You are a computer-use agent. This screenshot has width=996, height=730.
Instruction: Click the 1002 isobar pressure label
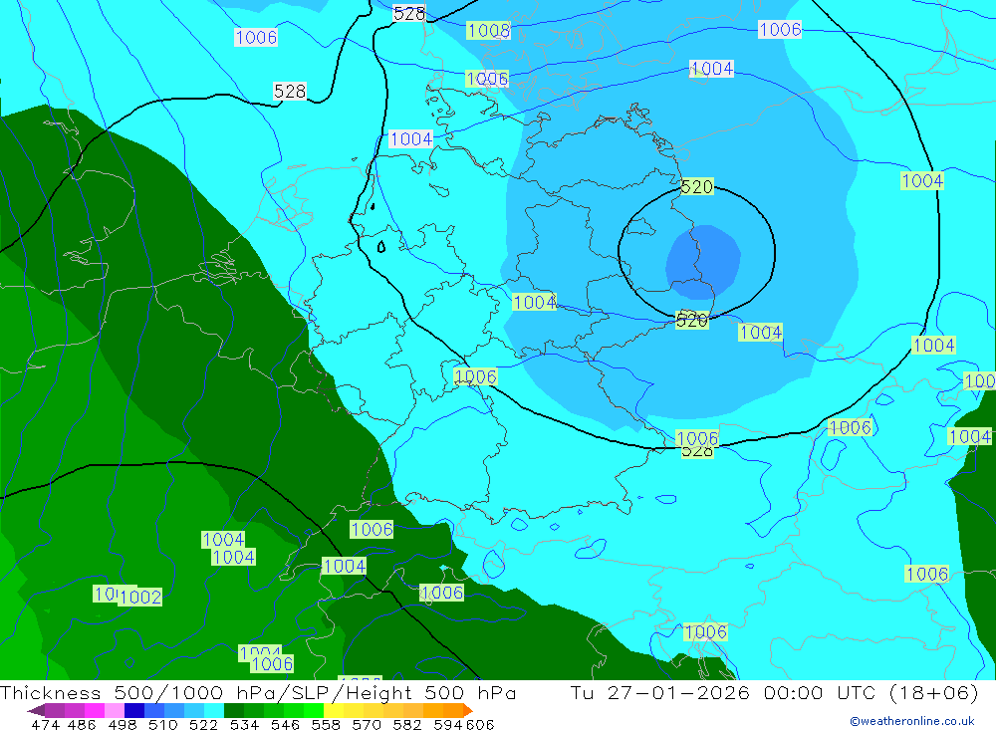(140, 597)
